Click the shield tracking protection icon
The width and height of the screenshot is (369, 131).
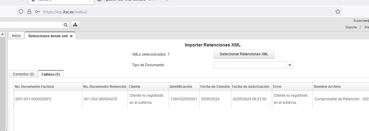coord(21,12)
